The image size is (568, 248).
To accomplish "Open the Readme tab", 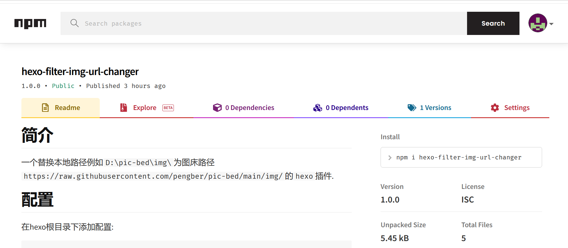I will coord(61,108).
